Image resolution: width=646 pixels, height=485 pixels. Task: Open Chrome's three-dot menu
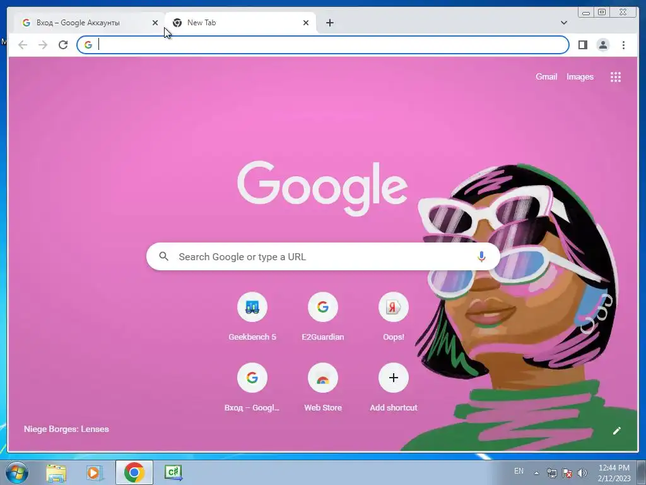[623, 45]
